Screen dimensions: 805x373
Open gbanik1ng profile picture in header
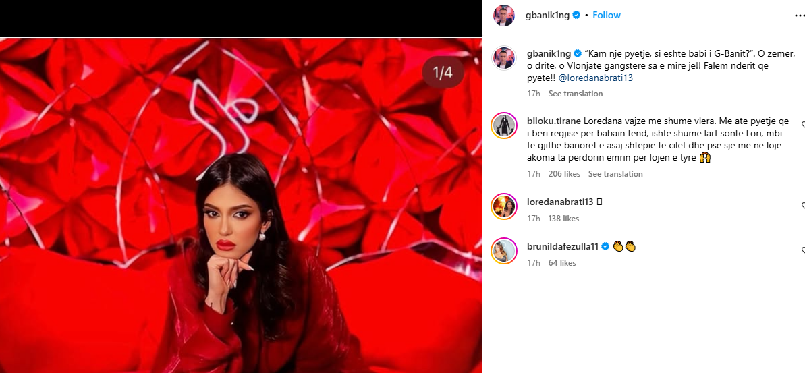tap(503, 16)
